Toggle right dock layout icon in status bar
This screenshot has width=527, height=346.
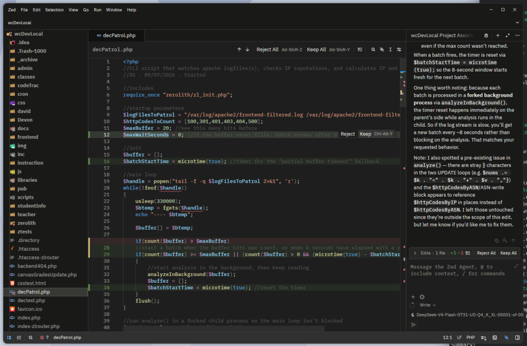pyautogui.click(x=517, y=338)
